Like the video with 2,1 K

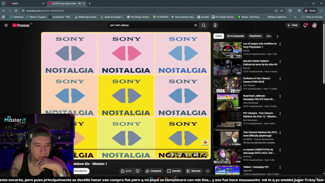pos(126,171)
